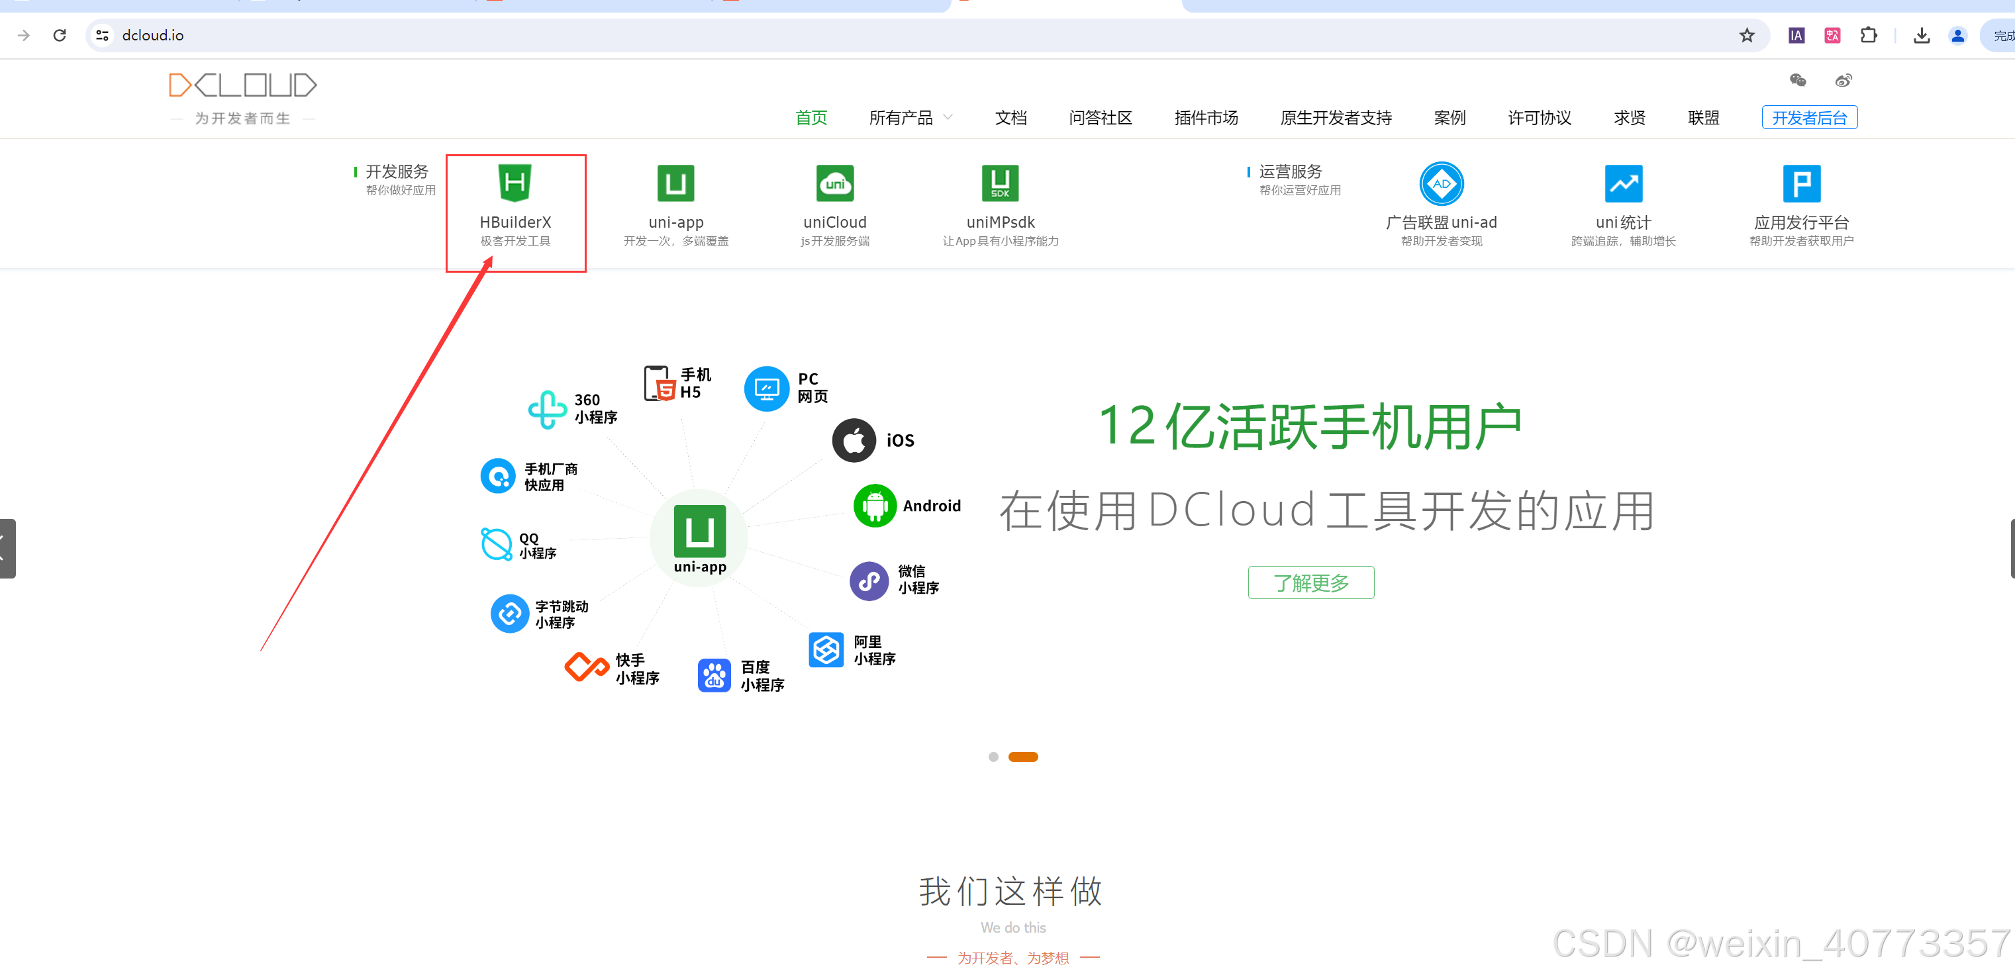Switch to first carousel slide dot
The width and height of the screenshot is (2015, 977).
(x=993, y=757)
